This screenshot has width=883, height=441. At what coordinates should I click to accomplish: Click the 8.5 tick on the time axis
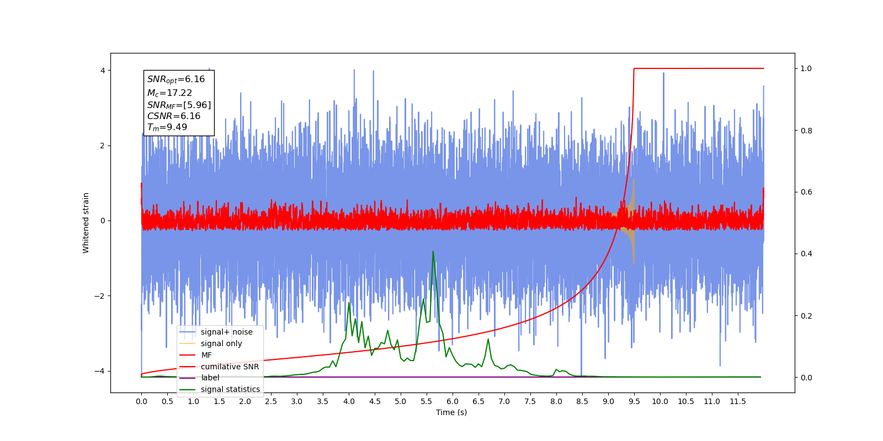click(x=582, y=401)
